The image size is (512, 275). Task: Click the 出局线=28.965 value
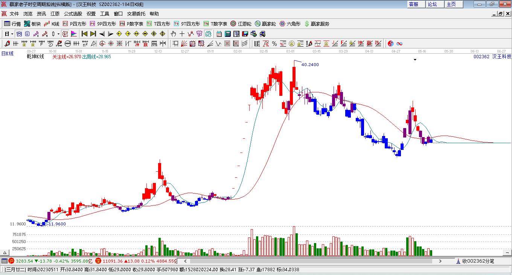pyautogui.click(x=97, y=57)
